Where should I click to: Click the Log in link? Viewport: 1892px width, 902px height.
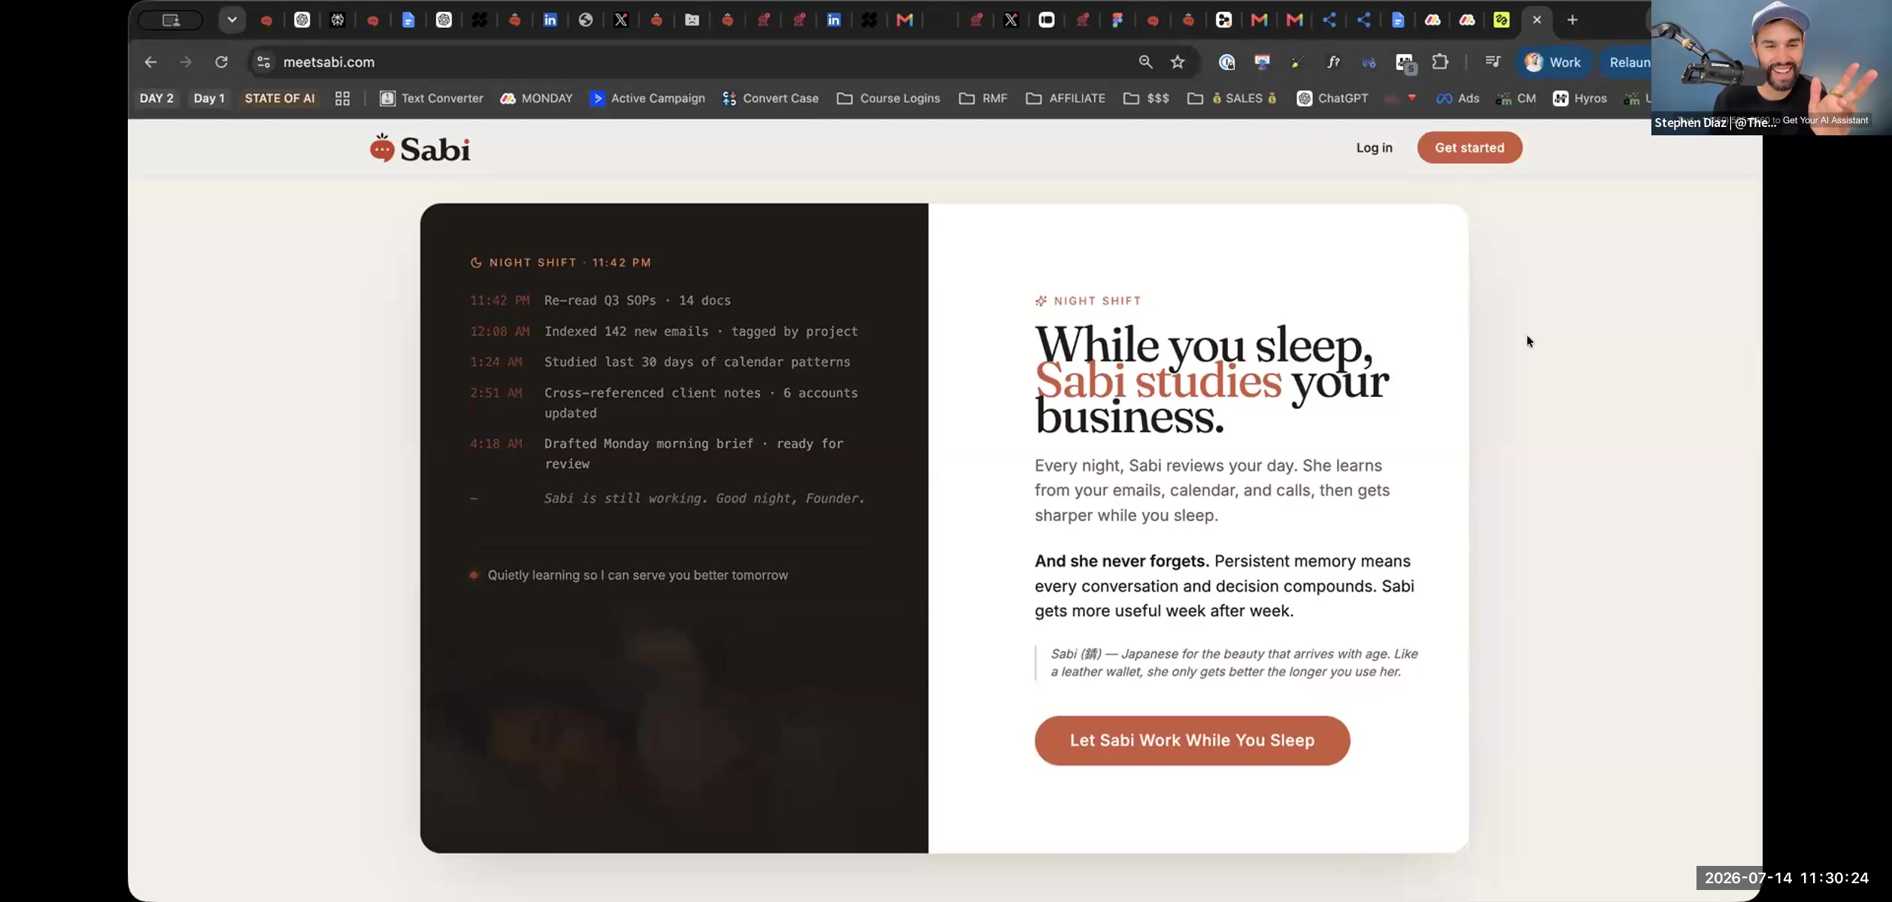(1374, 148)
